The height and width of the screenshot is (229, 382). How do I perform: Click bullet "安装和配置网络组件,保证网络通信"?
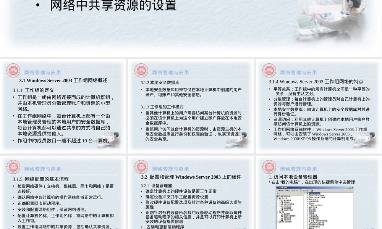tap(52, 210)
